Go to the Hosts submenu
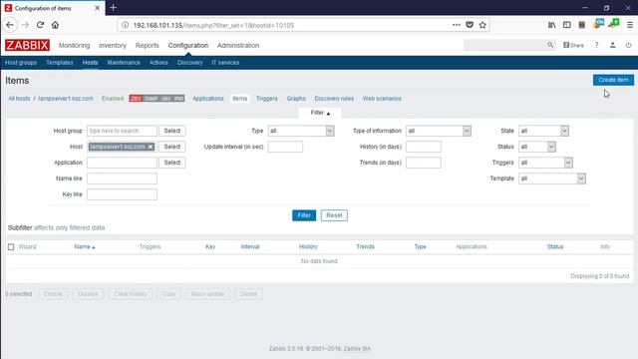The width and height of the screenshot is (638, 359). [90, 62]
